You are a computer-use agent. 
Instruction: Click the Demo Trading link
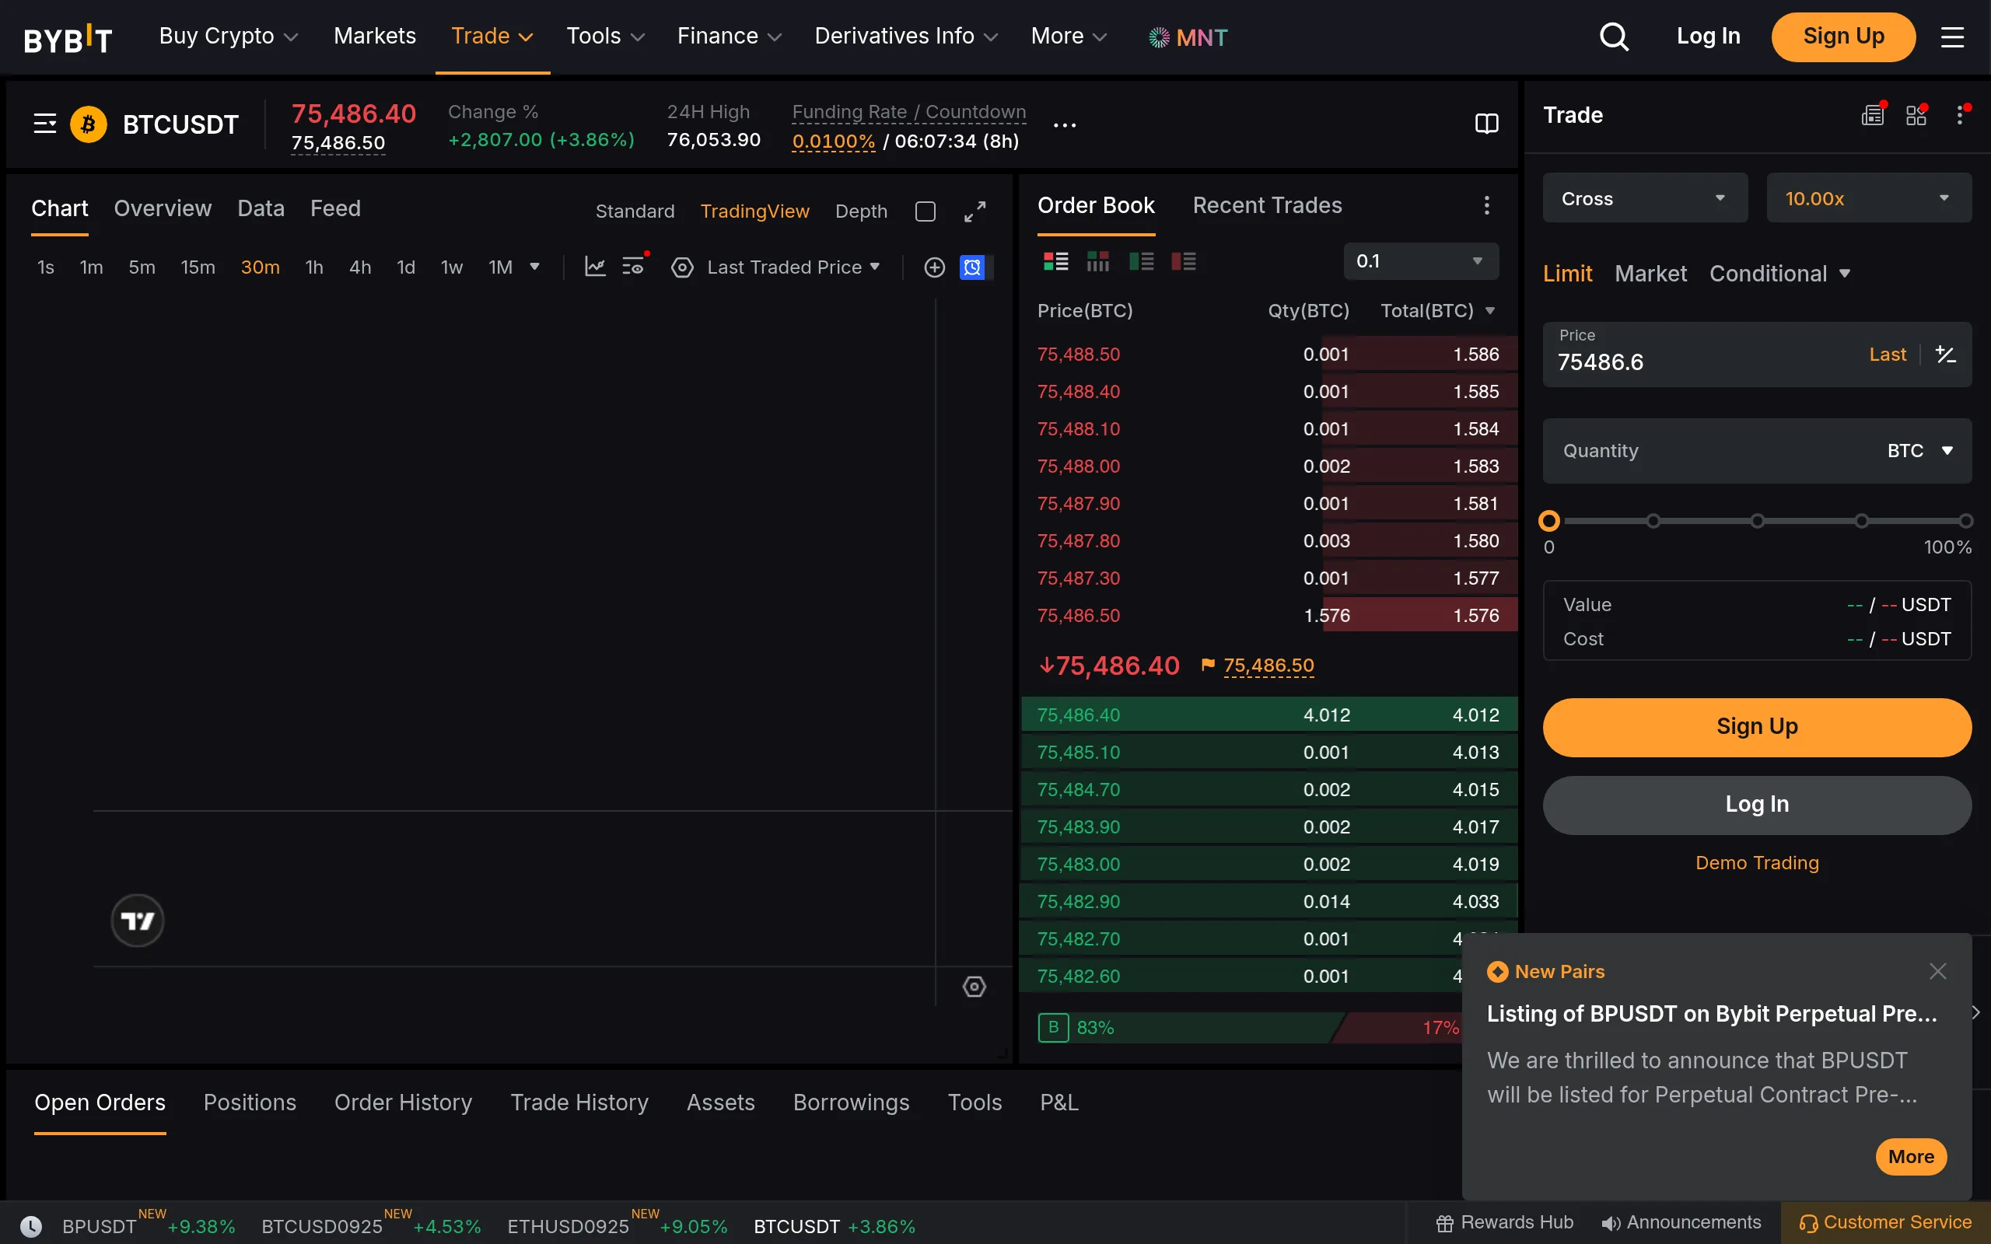[1755, 862]
